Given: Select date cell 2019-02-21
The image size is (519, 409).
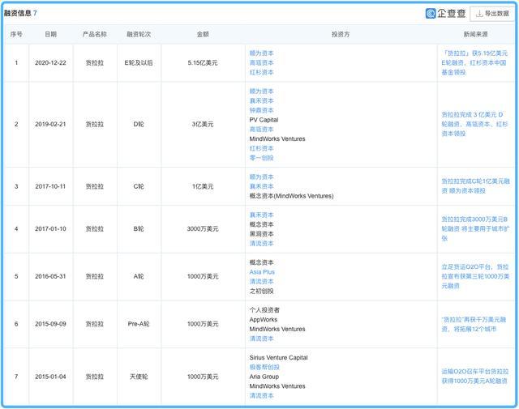Looking at the screenshot, I should [50, 125].
